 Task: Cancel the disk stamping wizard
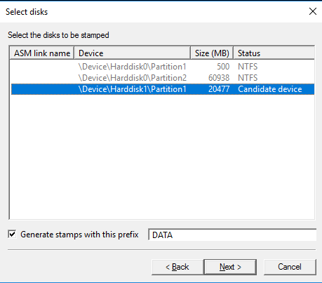pos(290,267)
